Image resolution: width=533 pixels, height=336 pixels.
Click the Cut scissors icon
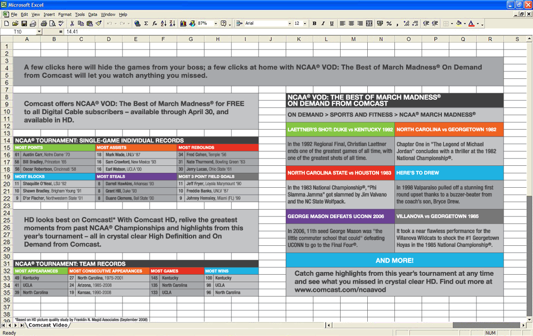(x=72, y=23)
